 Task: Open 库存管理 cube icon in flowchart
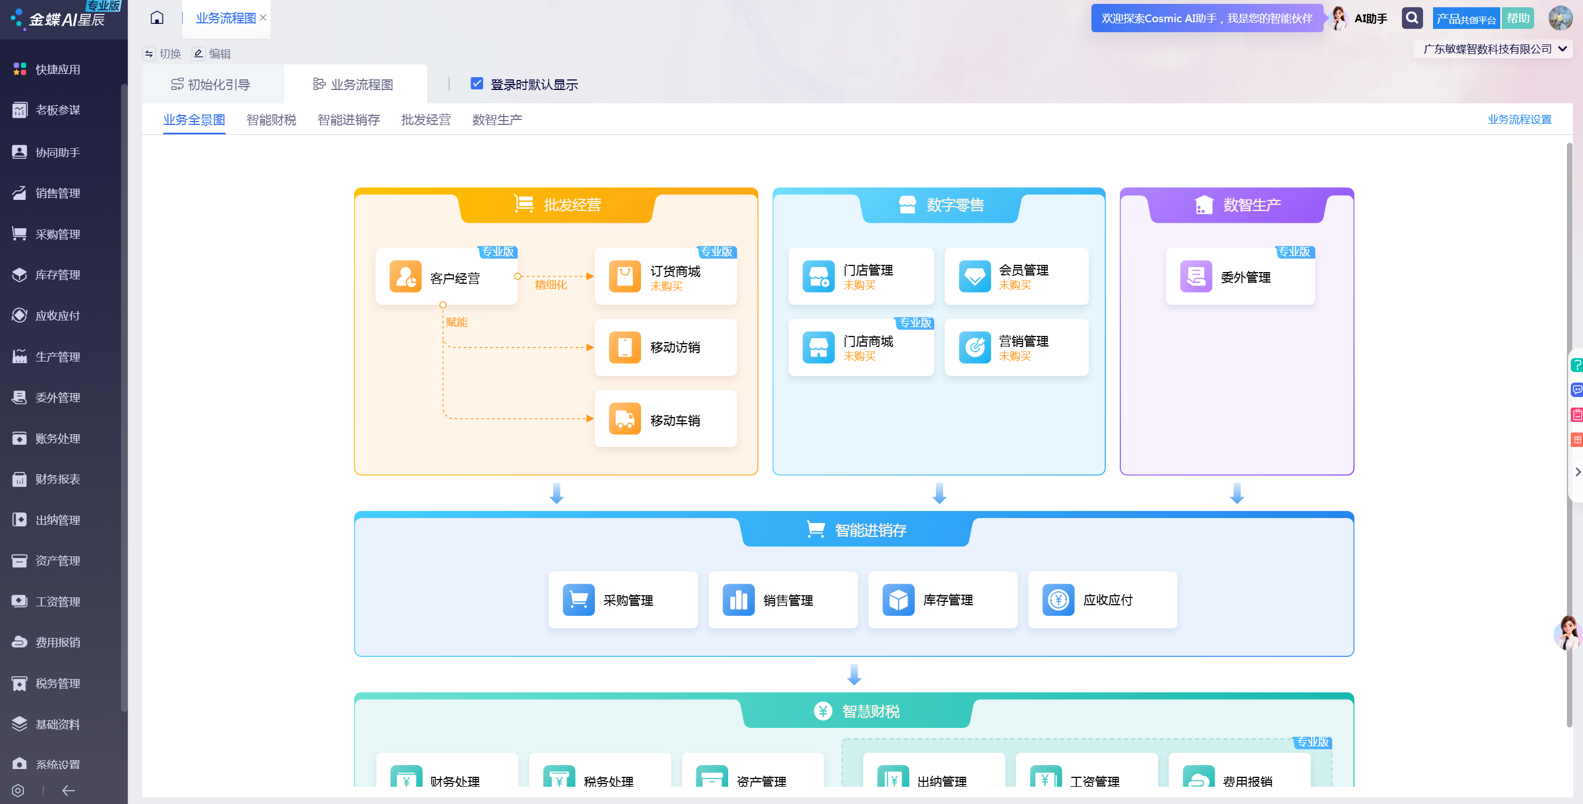pyautogui.click(x=898, y=600)
